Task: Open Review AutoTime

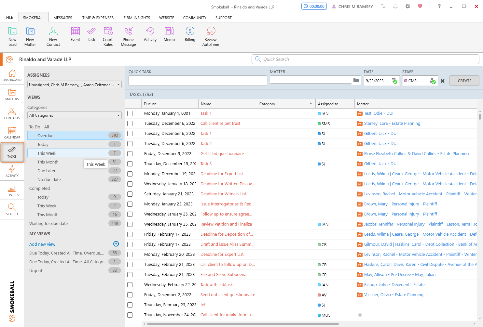Action: tap(211, 36)
